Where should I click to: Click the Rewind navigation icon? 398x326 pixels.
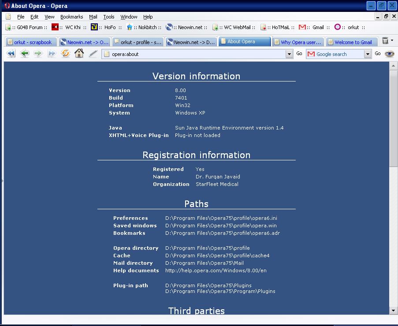(x=11, y=54)
